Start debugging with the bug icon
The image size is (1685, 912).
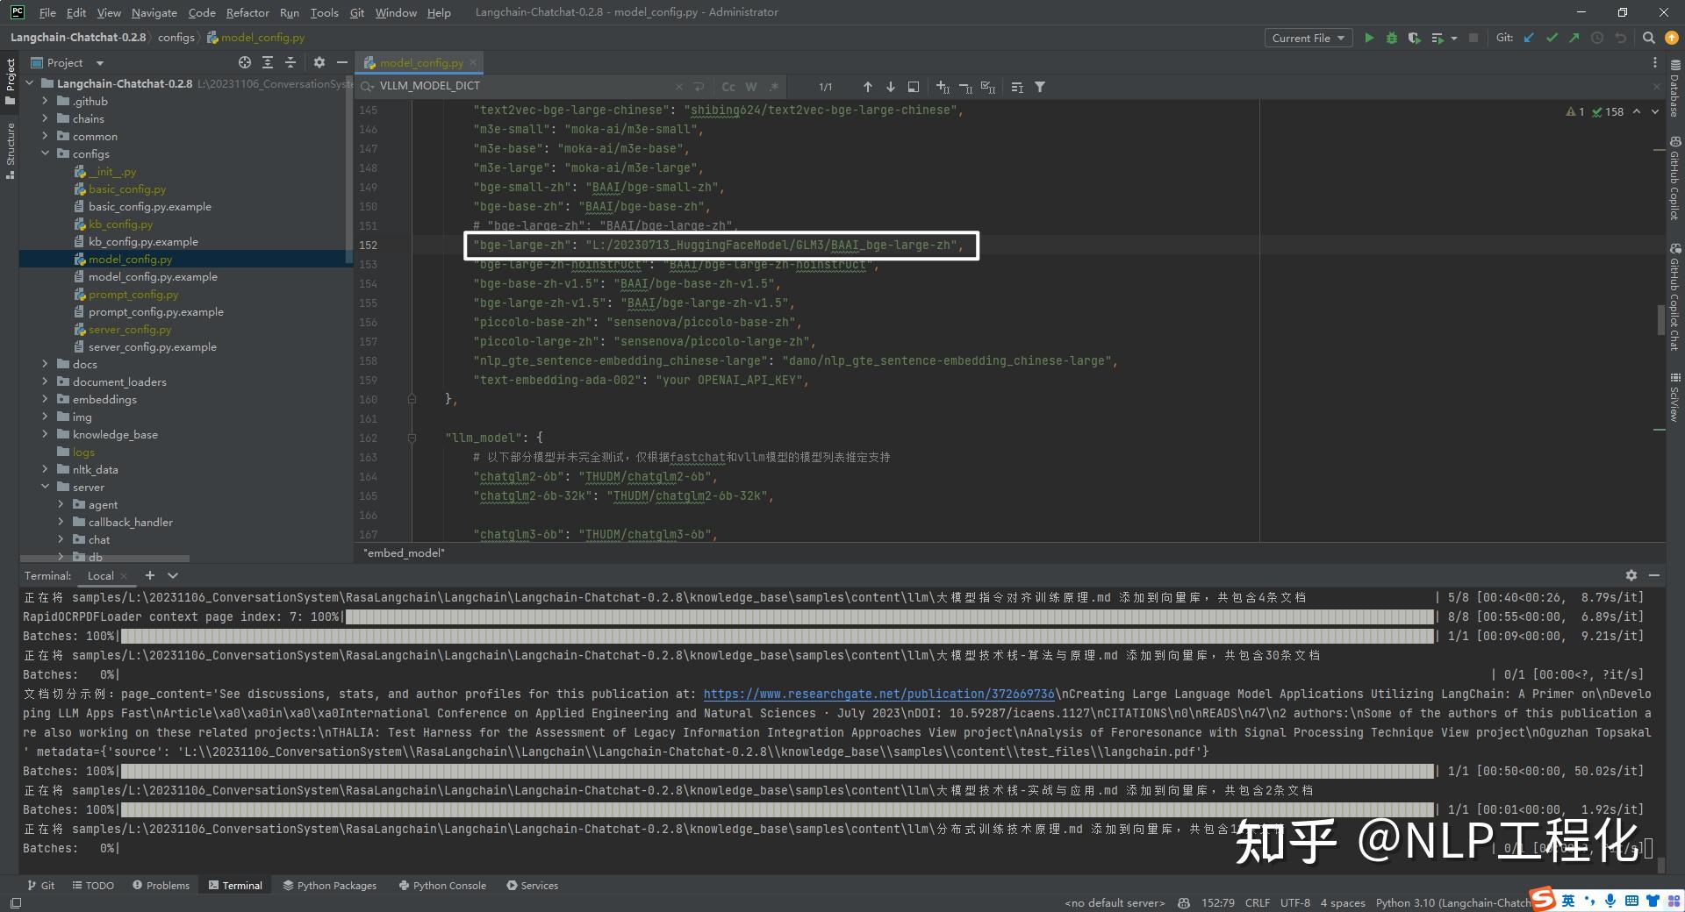(1391, 38)
